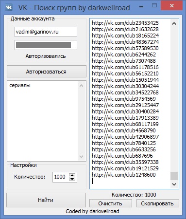Image resolution: width=186 pixels, height=219 pixels.
Task: Select the result http://vk.com/club6244262
Action: tap(124, 55)
